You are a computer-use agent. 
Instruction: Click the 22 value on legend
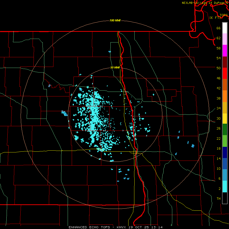(x=219, y=138)
